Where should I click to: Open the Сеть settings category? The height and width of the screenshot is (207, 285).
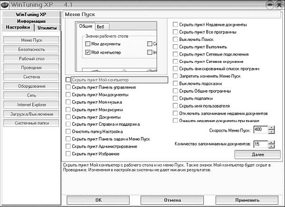pyautogui.click(x=31, y=95)
